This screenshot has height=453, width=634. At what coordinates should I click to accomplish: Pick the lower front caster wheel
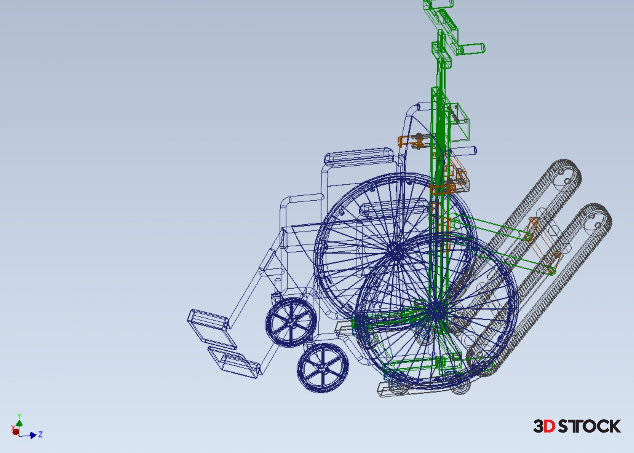(x=323, y=367)
